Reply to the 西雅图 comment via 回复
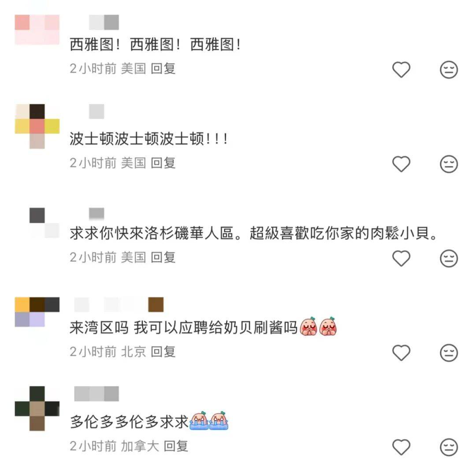 coord(163,69)
